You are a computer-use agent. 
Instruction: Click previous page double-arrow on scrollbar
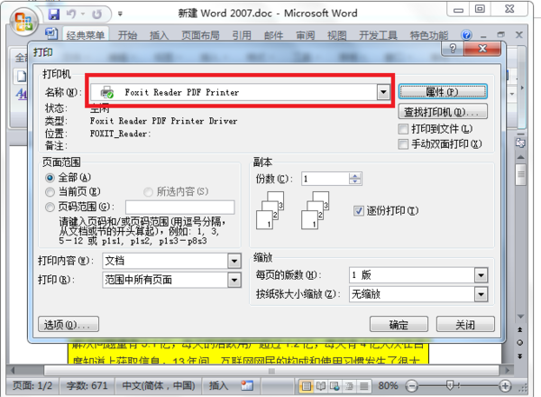(520, 329)
